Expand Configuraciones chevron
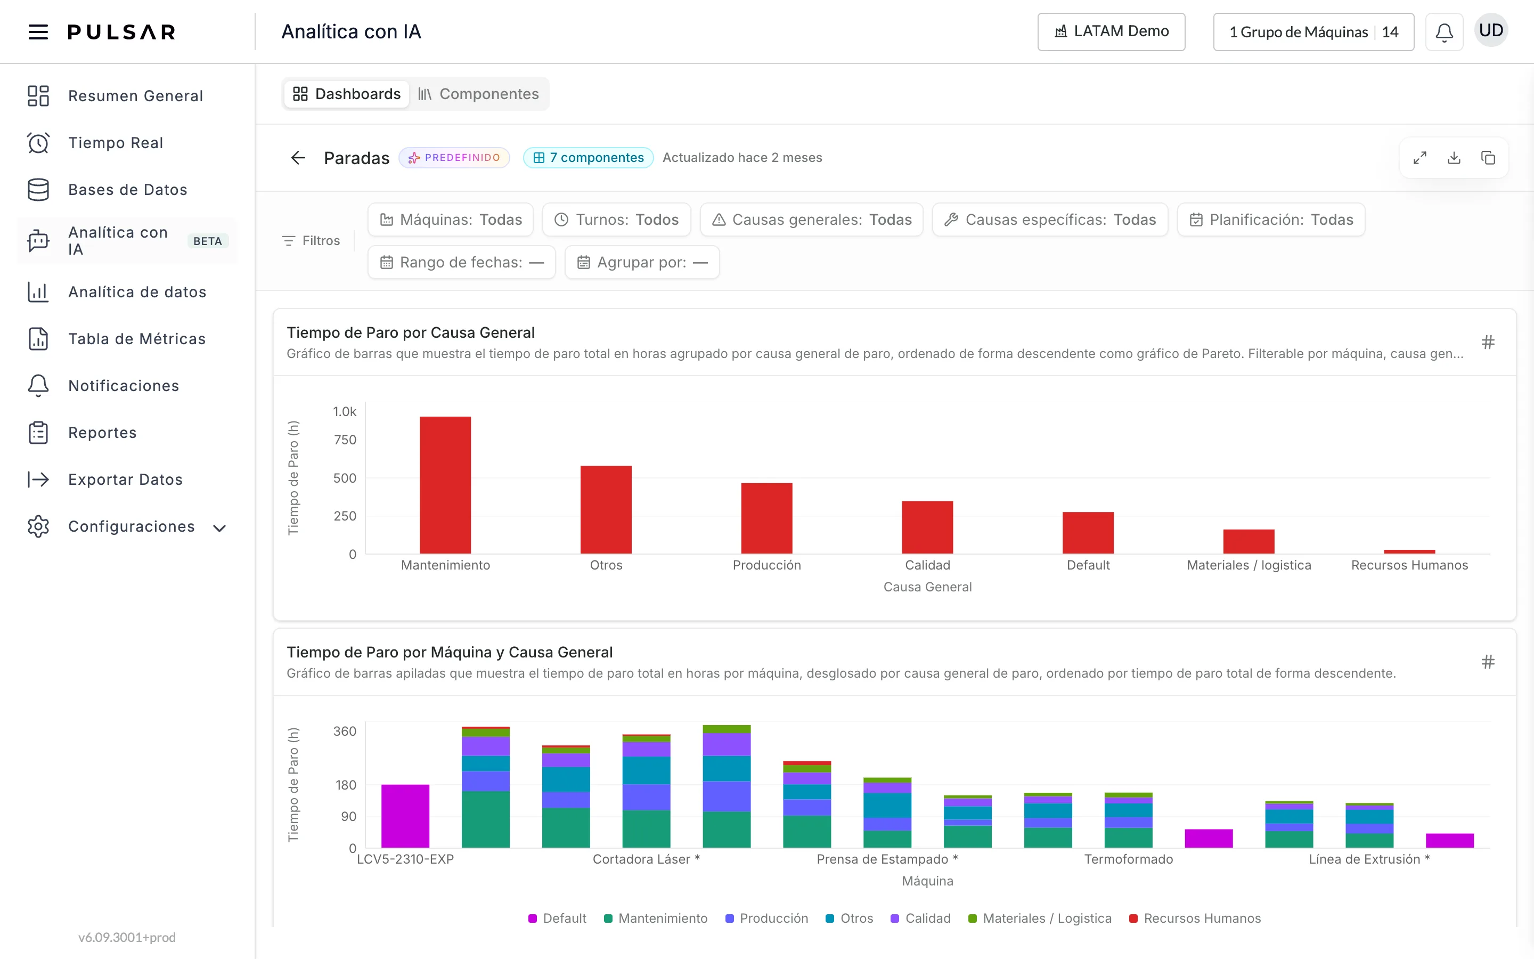Image resolution: width=1534 pixels, height=959 pixels. [219, 527]
